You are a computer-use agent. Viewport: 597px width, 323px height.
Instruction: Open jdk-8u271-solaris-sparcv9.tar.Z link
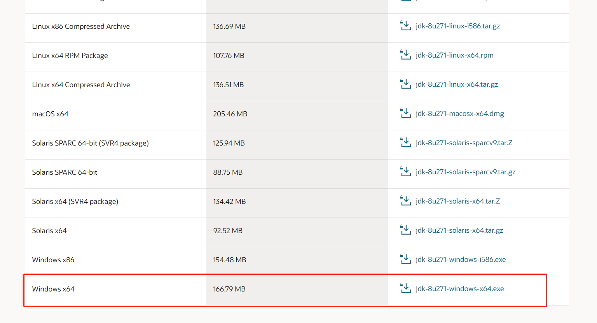pyautogui.click(x=464, y=143)
